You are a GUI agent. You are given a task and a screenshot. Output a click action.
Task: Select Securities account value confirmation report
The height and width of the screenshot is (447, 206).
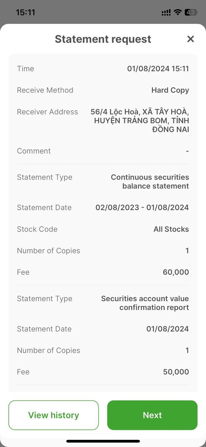point(145,303)
